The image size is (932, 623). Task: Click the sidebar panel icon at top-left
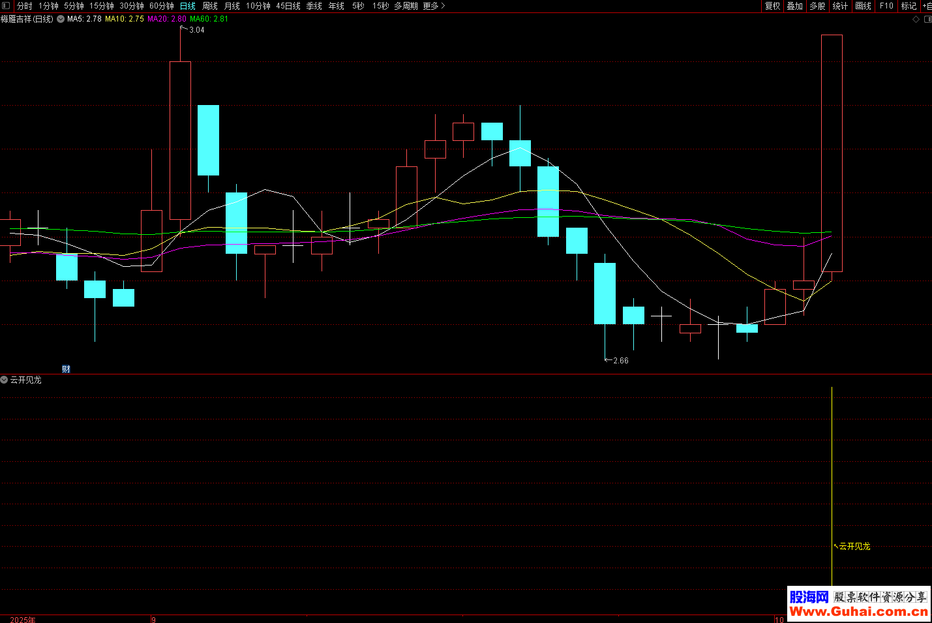6,6
